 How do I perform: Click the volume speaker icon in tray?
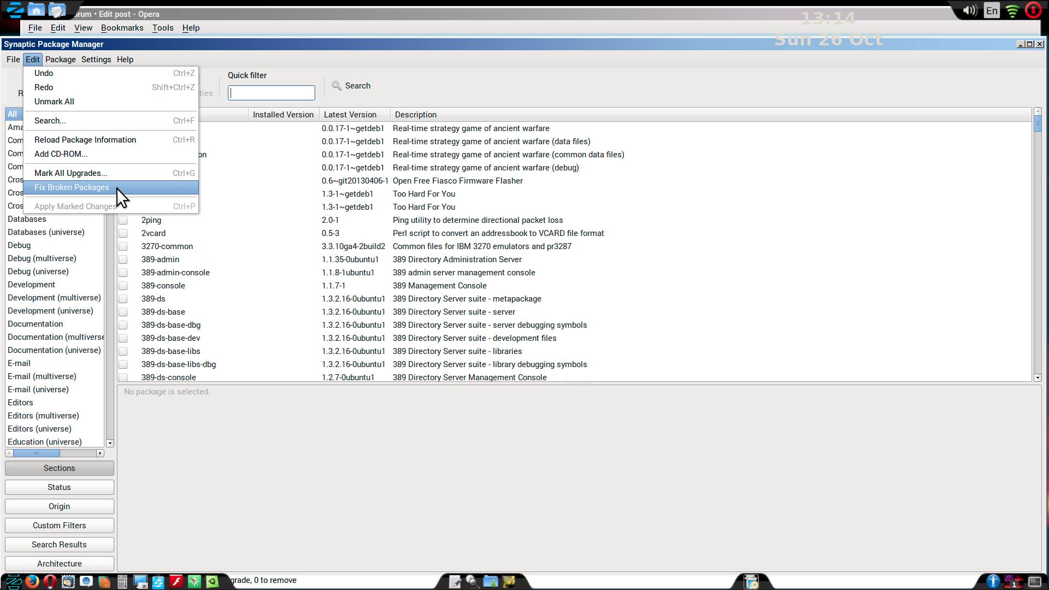point(970,10)
